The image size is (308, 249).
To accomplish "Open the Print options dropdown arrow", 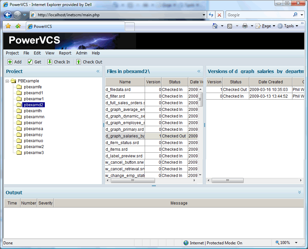I will [x=252, y=26].
